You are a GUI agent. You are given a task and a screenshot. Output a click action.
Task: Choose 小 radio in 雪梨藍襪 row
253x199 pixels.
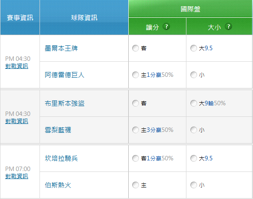tap(194, 130)
